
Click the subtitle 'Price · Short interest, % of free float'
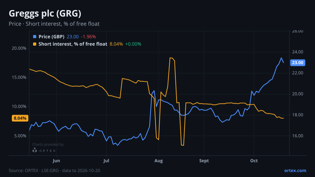54,24
